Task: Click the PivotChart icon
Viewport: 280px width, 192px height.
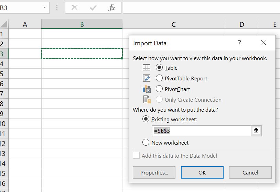Action: point(147,89)
